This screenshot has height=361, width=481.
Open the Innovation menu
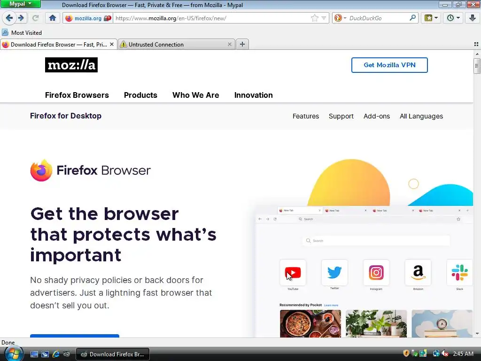[253, 95]
